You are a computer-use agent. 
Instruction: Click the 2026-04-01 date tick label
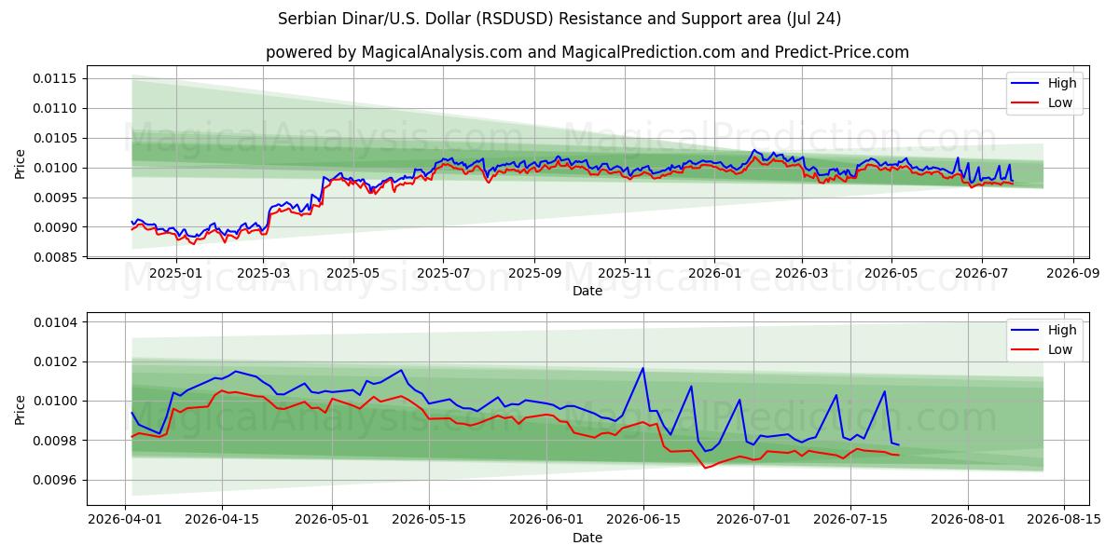click(125, 520)
